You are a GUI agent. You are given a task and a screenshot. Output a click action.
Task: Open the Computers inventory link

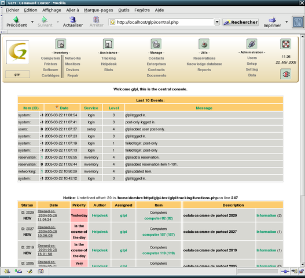click(50, 58)
